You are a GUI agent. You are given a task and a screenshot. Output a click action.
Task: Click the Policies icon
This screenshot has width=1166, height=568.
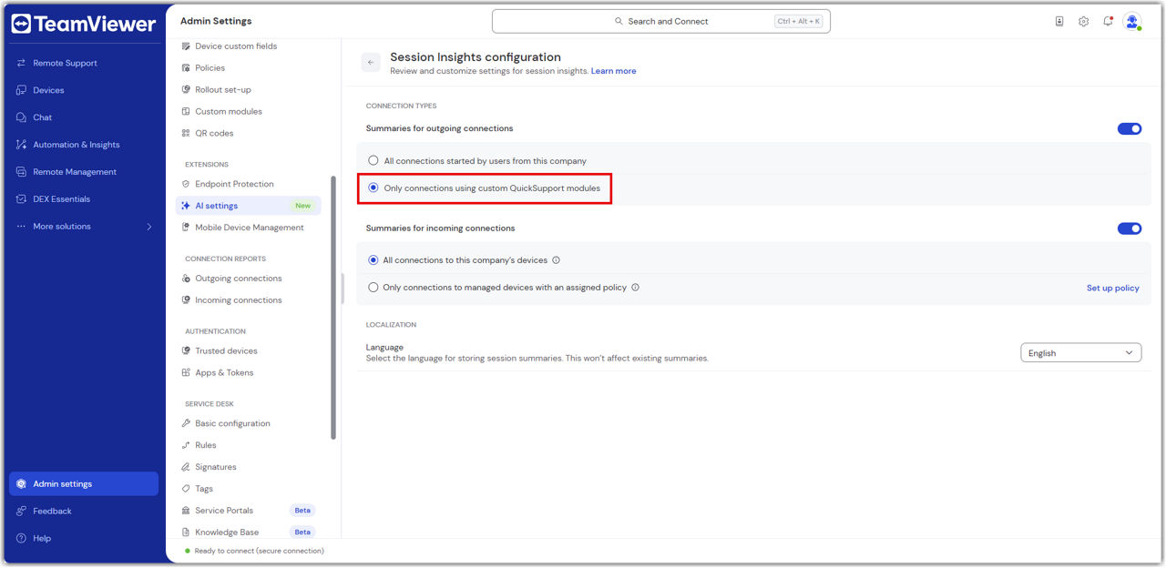186,67
